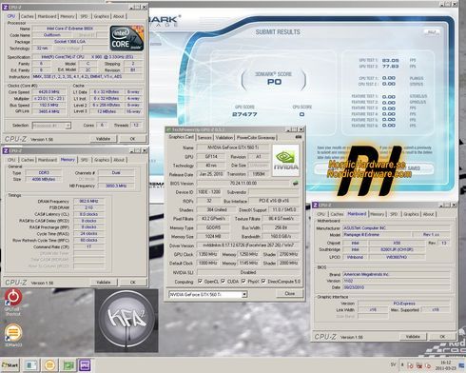Open SPD tab in CPU-Z processor window
The height and width of the screenshot is (373, 466).
tap(84, 16)
